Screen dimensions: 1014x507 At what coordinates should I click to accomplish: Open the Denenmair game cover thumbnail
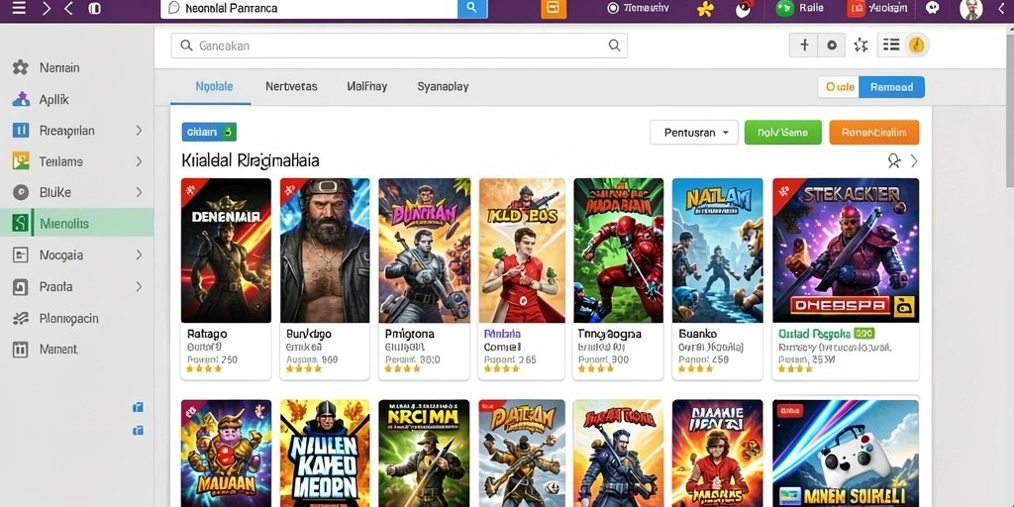pyautogui.click(x=226, y=251)
